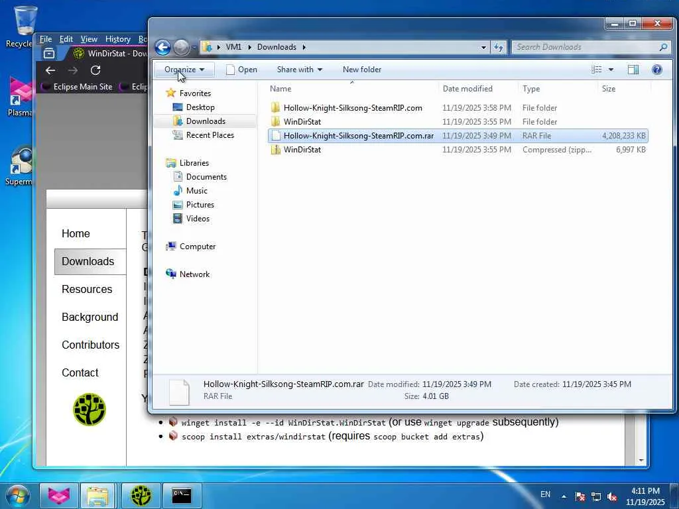Click VM1 in the address breadcrumb
The width and height of the screenshot is (679, 509).
[233, 47]
